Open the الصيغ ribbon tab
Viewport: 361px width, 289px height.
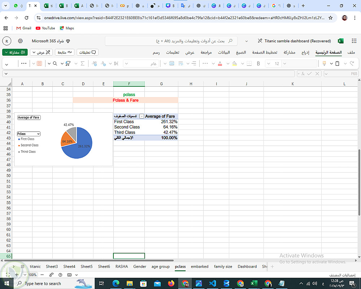pos(241,52)
